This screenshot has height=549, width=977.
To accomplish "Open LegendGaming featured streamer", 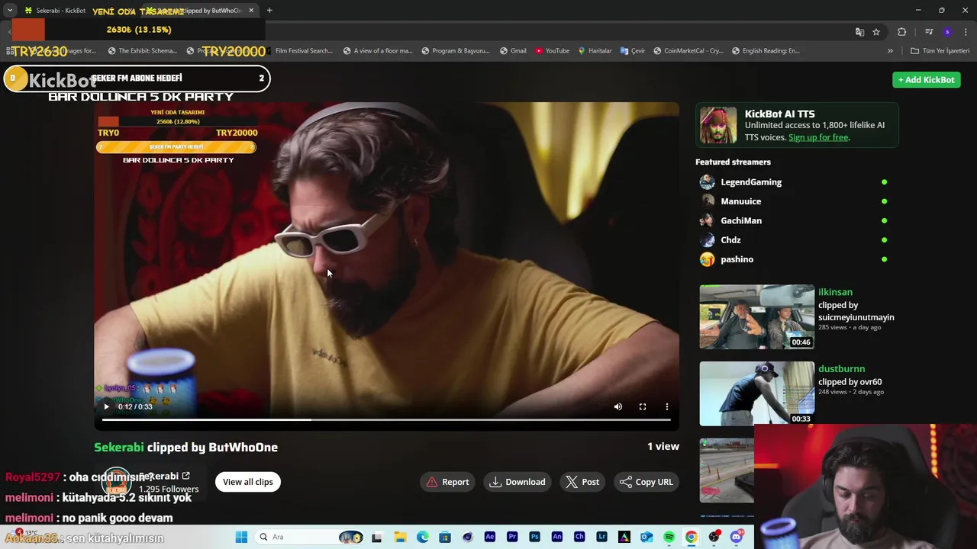I will click(751, 182).
